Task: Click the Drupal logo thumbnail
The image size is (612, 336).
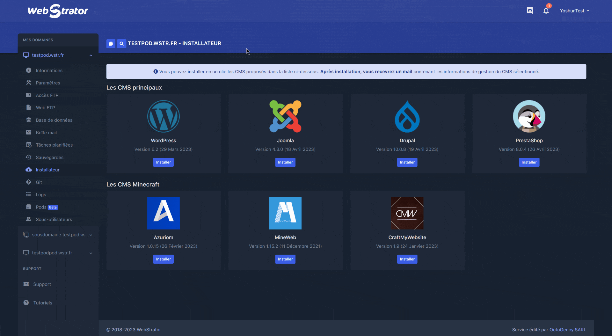Action: pyautogui.click(x=407, y=116)
